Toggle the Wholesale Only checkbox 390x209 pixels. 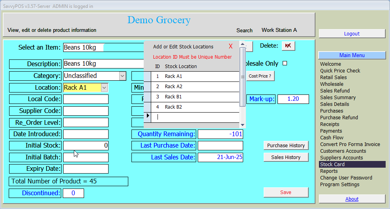[x=285, y=63]
